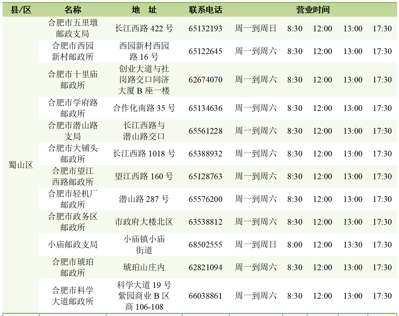399x316 pixels.
Task: Click phone number 62821094
Action: point(205,267)
